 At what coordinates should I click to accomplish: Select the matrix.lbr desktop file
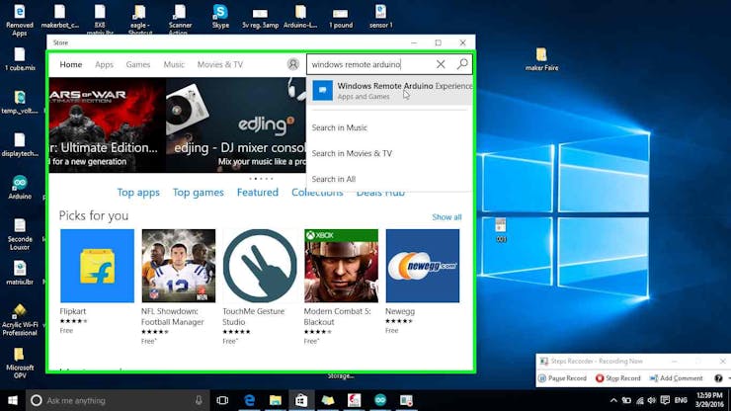pyautogui.click(x=20, y=273)
